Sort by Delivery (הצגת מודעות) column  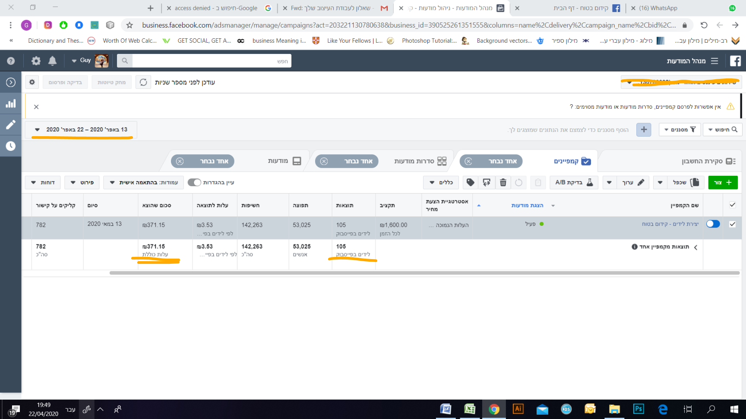(527, 205)
